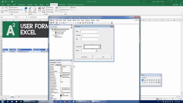This screenshot has width=183, height=103.
Task: Click the Excel formula bar input
Action: (x=39, y=17)
